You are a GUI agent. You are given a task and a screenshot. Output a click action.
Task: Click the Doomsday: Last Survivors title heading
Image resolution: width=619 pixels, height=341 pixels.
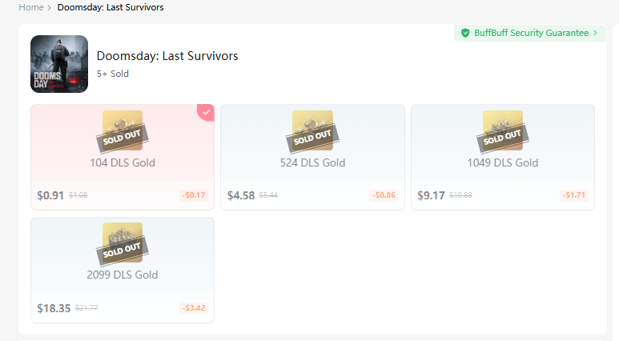[167, 56]
